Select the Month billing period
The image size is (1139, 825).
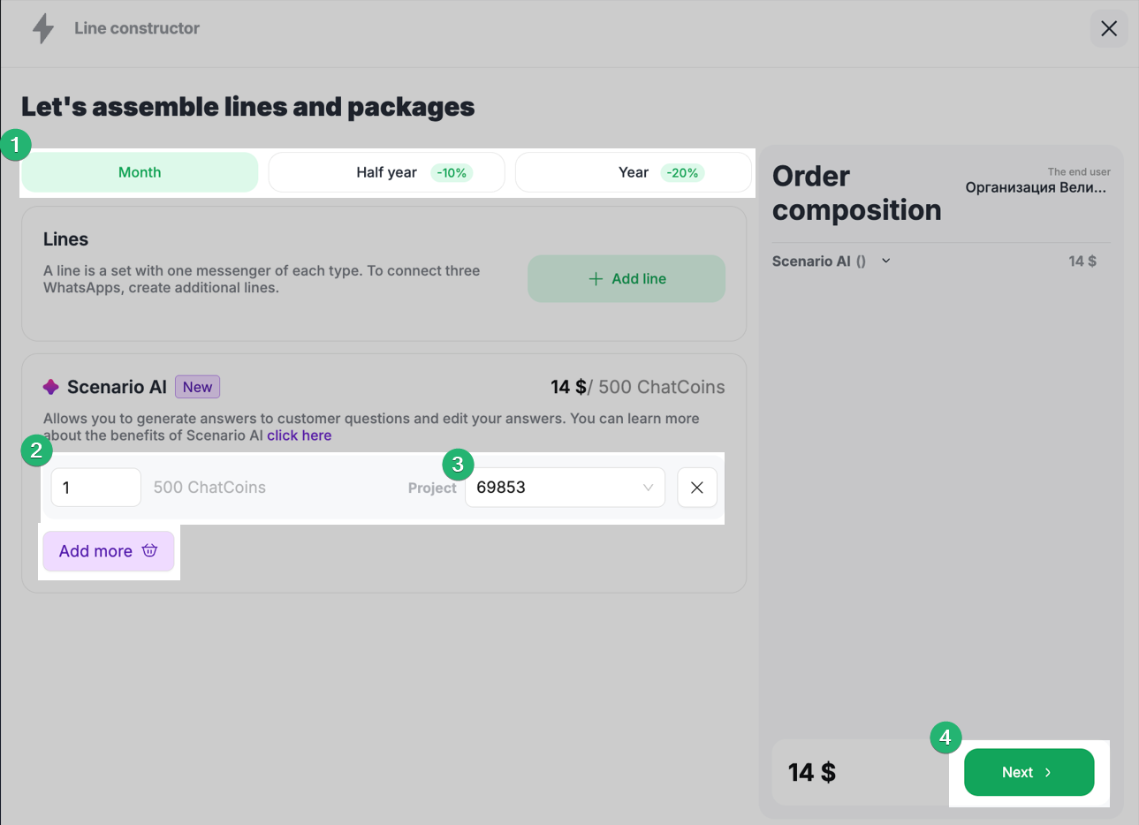coord(140,172)
